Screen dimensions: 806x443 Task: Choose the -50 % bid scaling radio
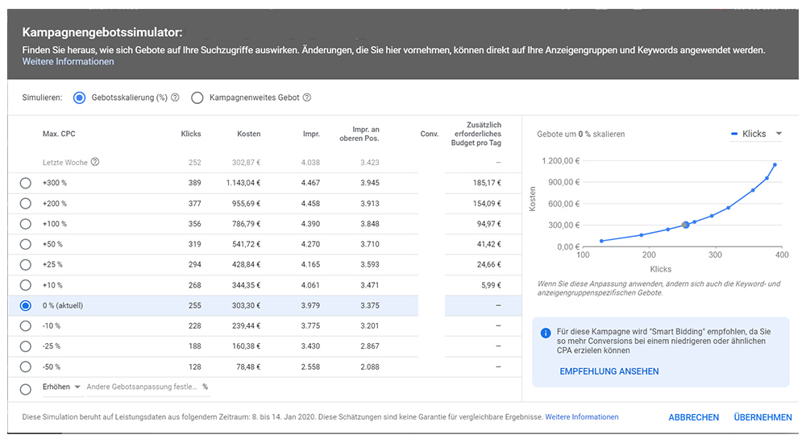tap(25, 367)
